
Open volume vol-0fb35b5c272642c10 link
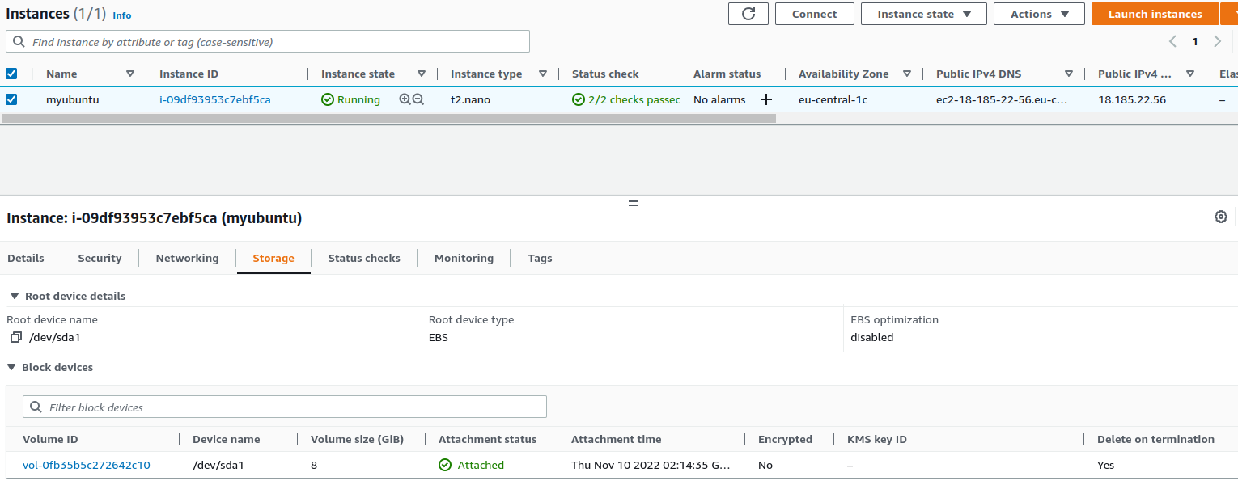click(87, 465)
